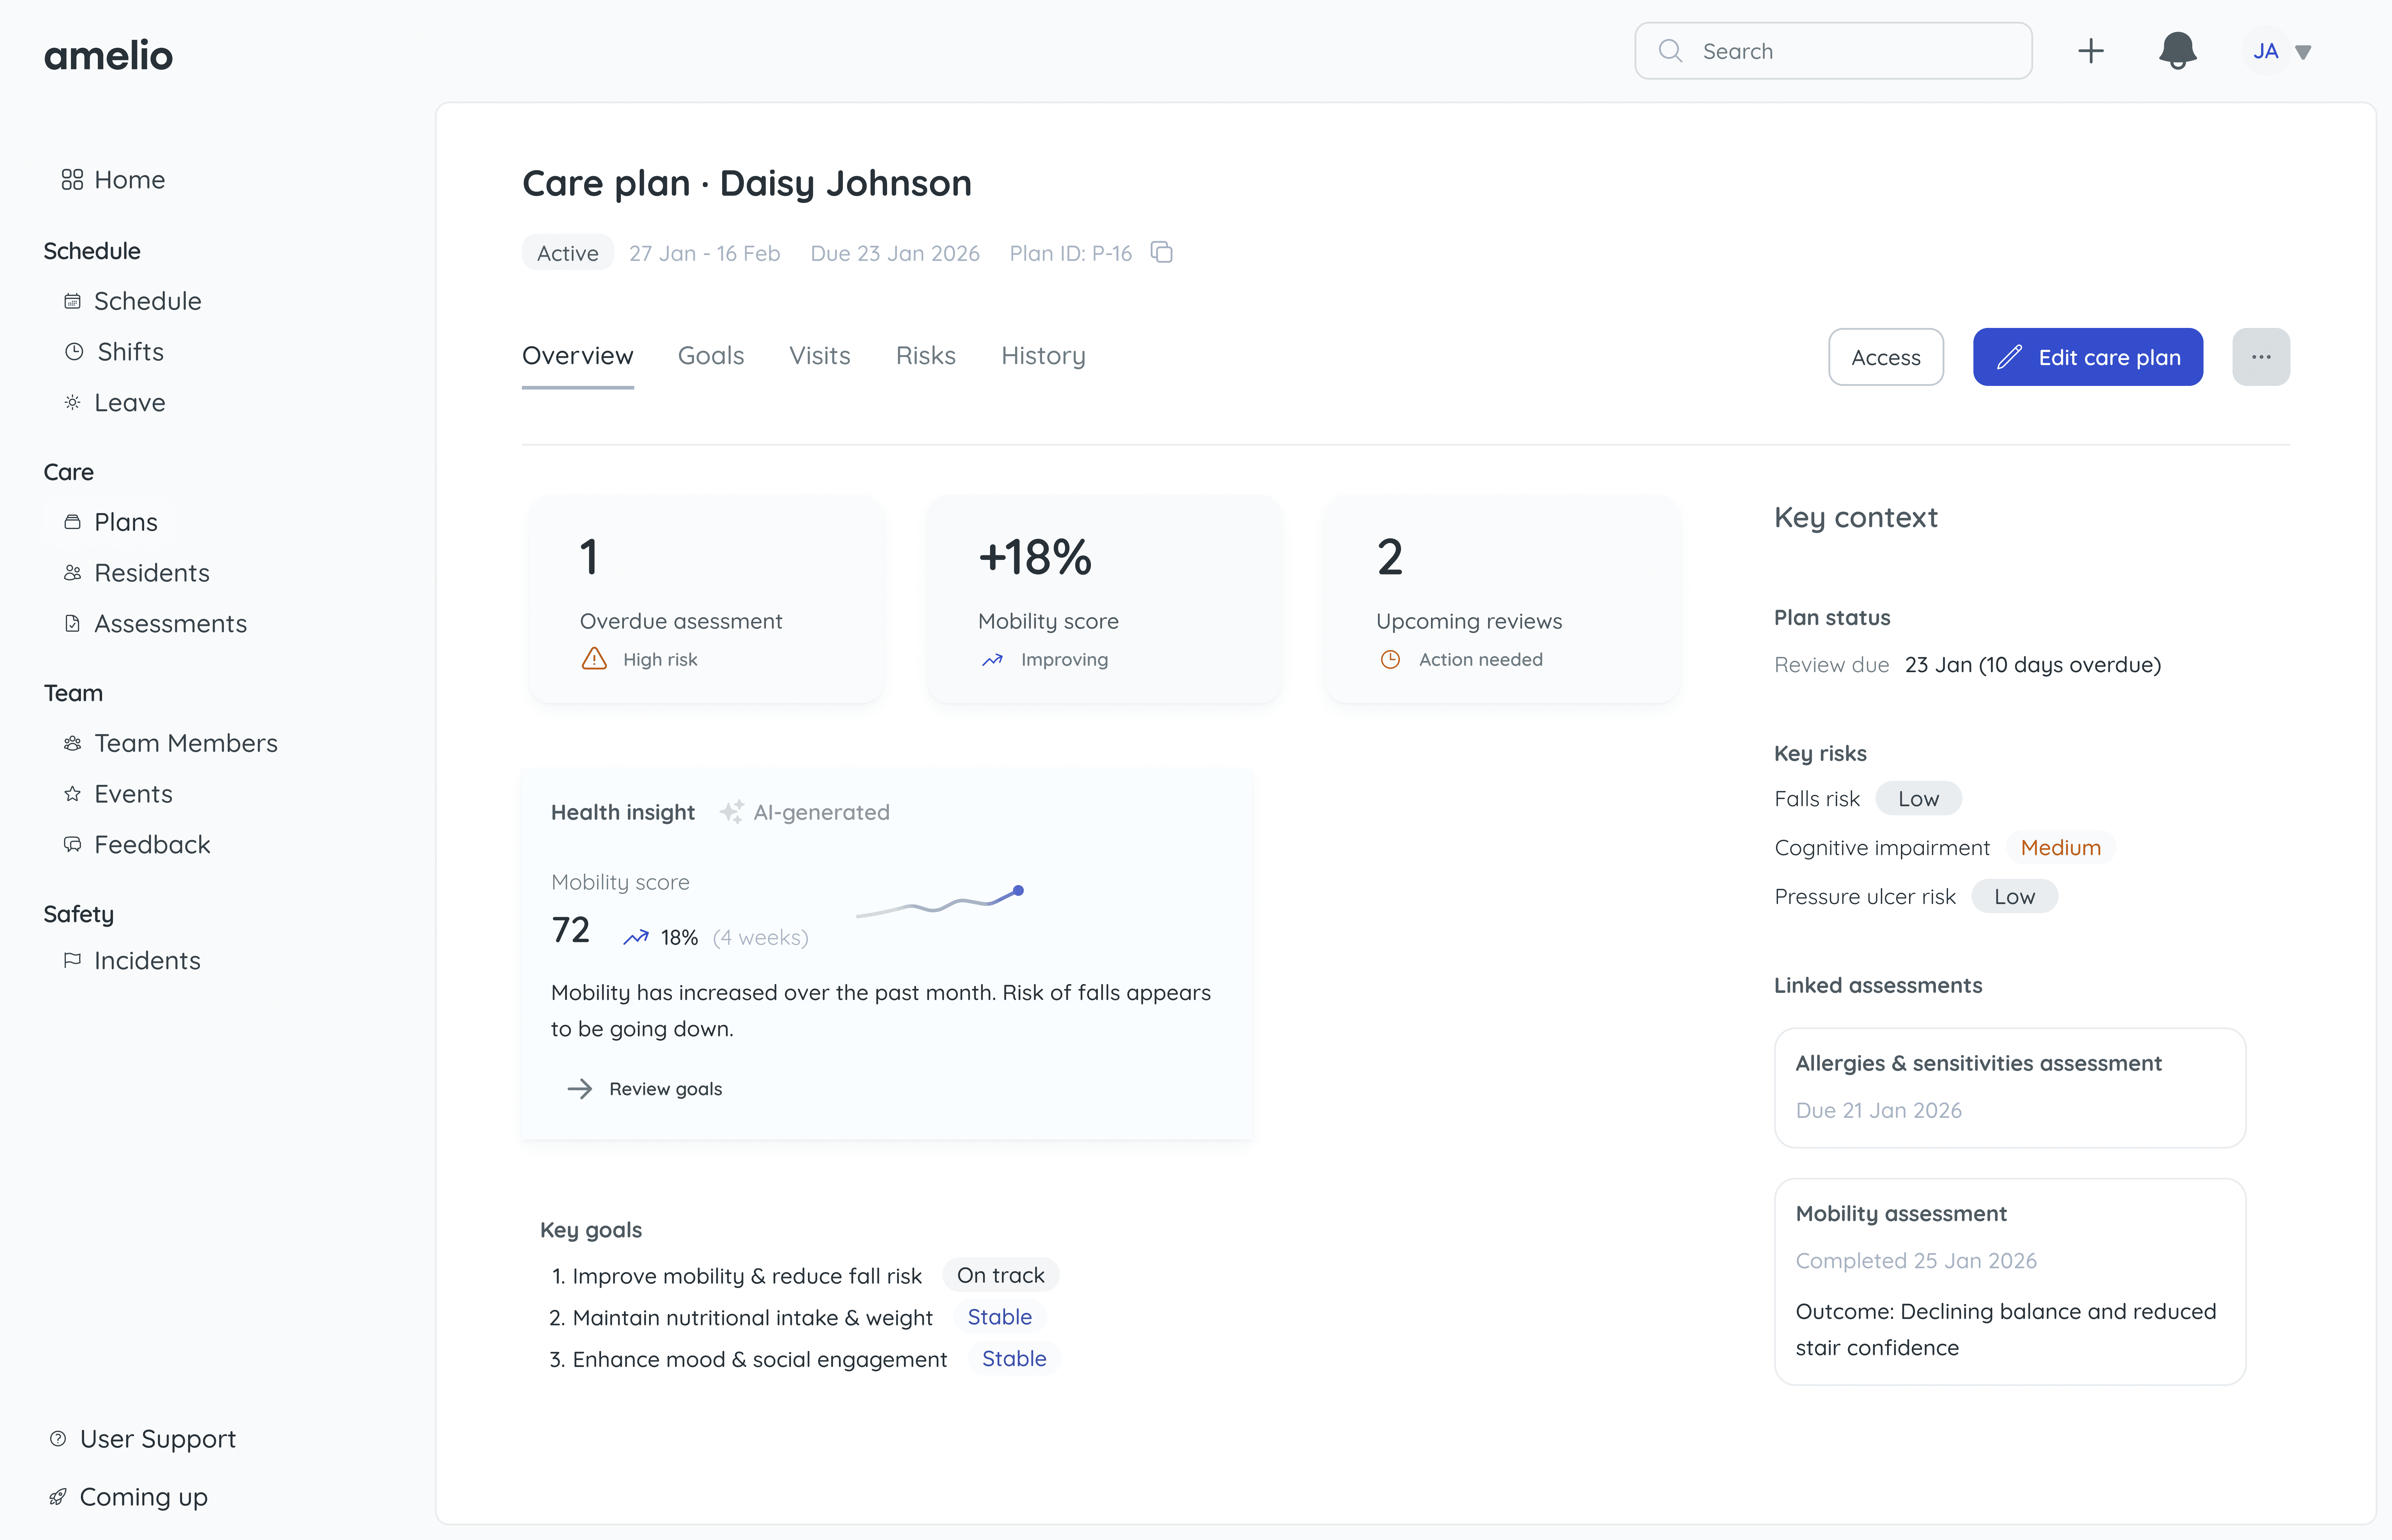Click the Coming up rocket icon
This screenshot has height=1540, width=2392.
58,1497
